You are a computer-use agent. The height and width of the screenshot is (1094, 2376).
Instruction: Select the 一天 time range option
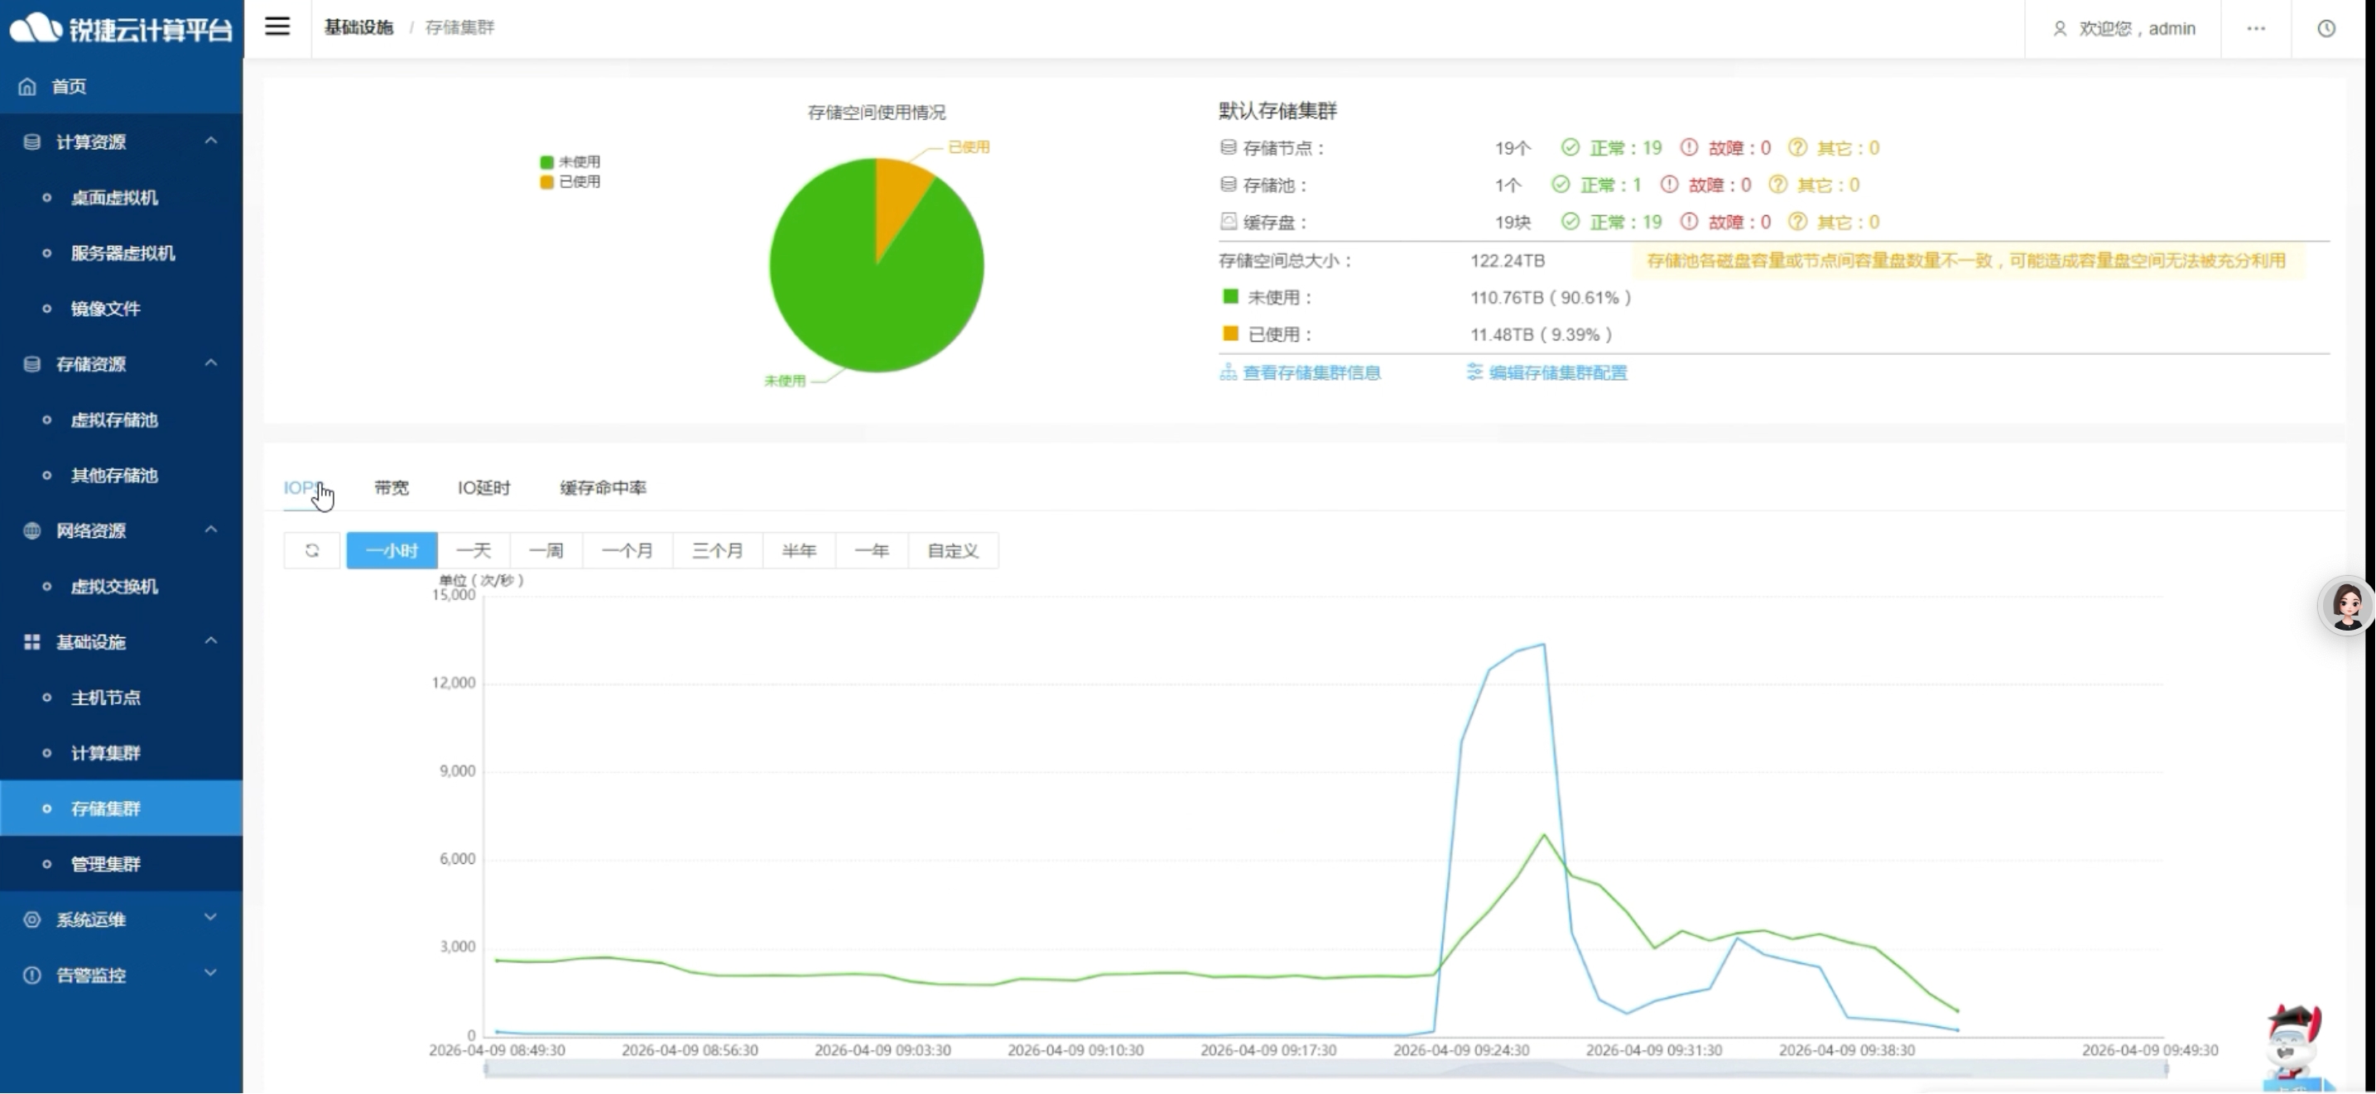[x=474, y=550]
